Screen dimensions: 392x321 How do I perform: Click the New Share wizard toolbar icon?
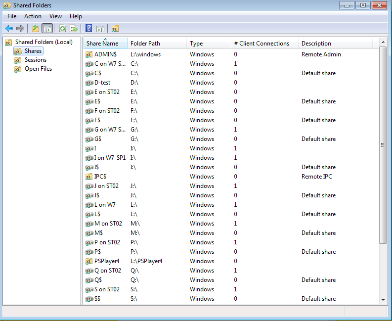pyautogui.click(x=115, y=29)
